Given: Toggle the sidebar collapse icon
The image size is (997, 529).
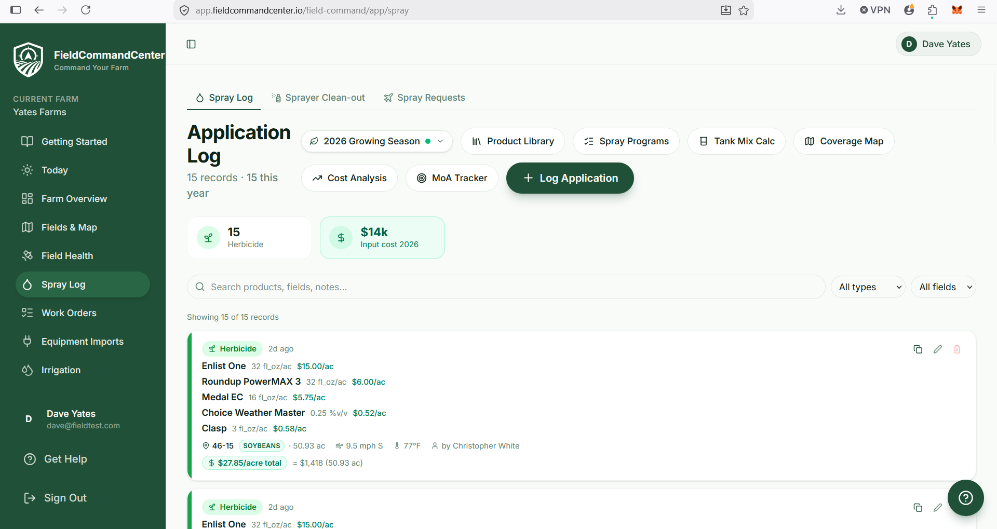Looking at the screenshot, I should coord(191,44).
